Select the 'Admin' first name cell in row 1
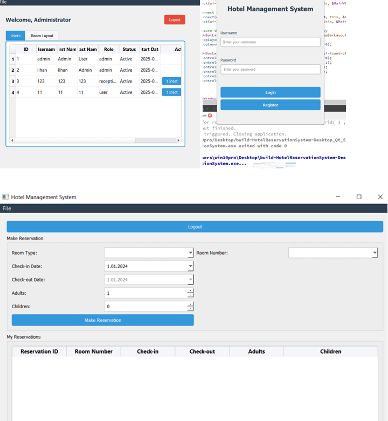Screen dimensions: 388x421 click(x=67, y=59)
